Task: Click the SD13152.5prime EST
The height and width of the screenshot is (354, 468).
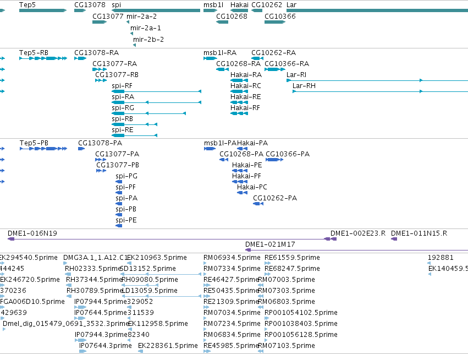Action: pos(161,274)
